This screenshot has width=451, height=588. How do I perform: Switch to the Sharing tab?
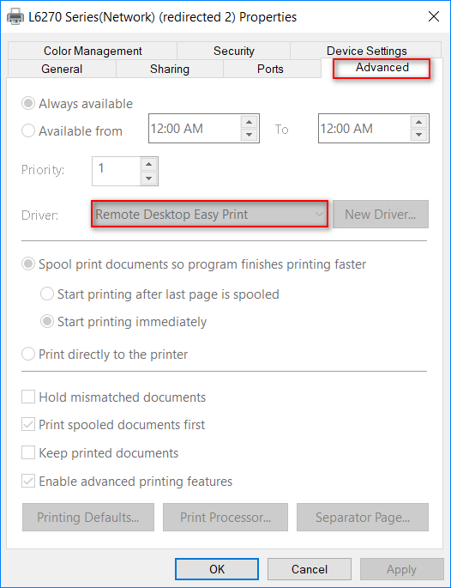tap(170, 69)
